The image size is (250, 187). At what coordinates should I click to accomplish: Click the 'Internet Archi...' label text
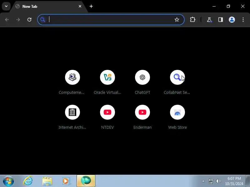pyautogui.click(x=72, y=127)
